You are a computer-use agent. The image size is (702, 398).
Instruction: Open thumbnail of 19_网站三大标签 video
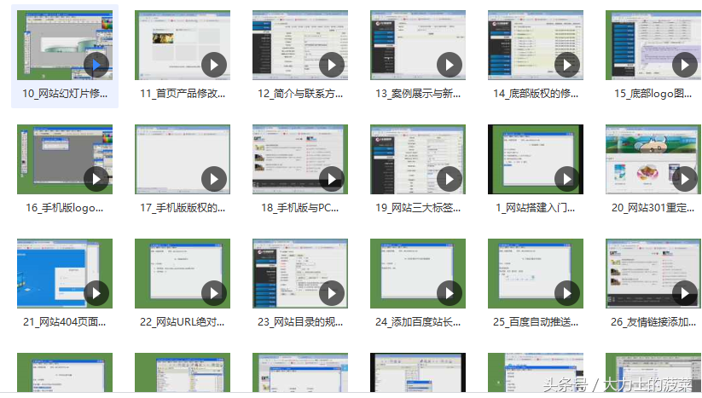(418, 159)
